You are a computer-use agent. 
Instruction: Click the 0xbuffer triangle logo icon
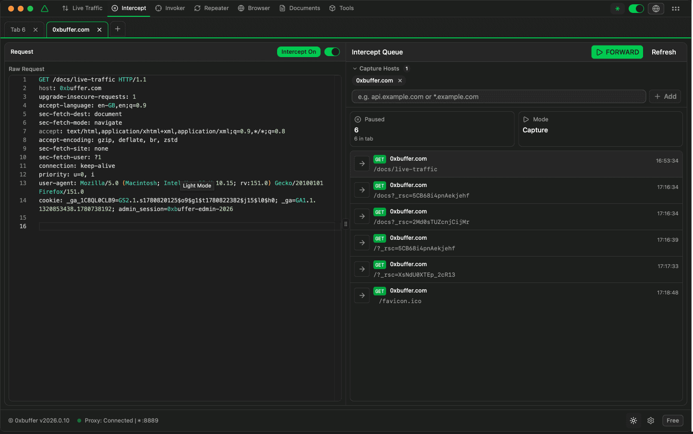click(x=45, y=9)
